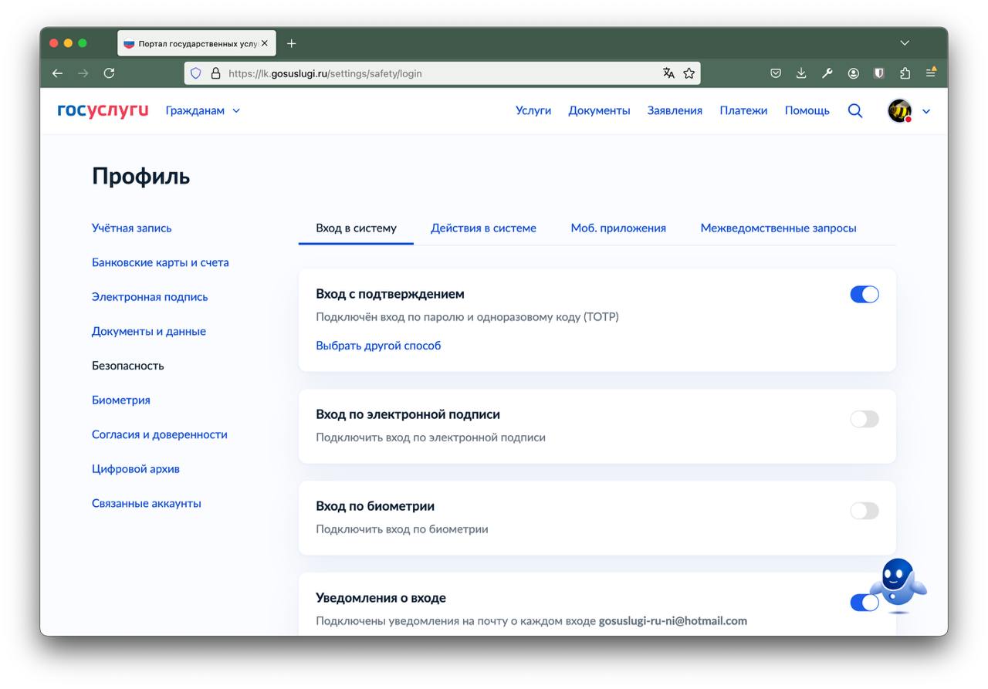Open Связанные аккаунты in sidebar
Screen dimensions: 988x689
[x=147, y=503]
